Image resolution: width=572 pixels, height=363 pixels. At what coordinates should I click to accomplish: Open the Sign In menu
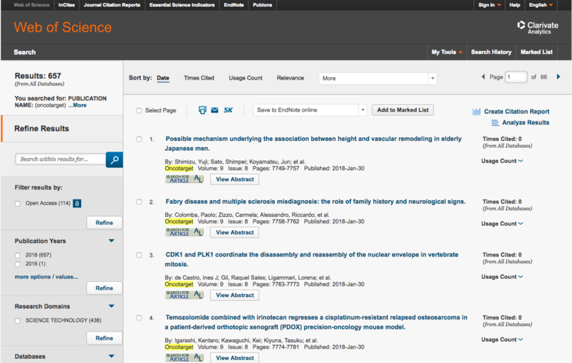click(490, 5)
